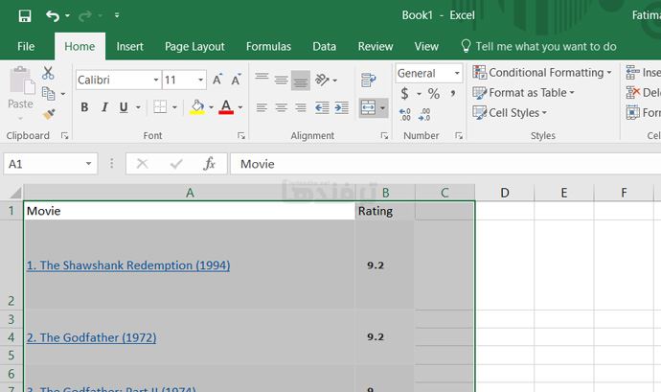
Task: Open Customize Quick Access Toolbar dropdown
Action: click(x=117, y=15)
